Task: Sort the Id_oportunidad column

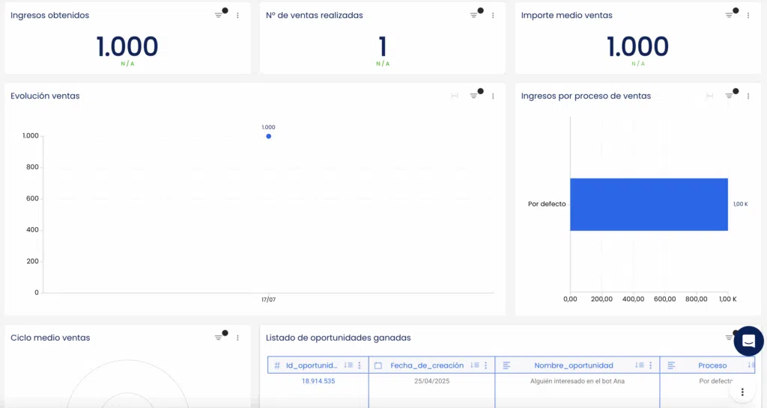Action: tap(348, 365)
